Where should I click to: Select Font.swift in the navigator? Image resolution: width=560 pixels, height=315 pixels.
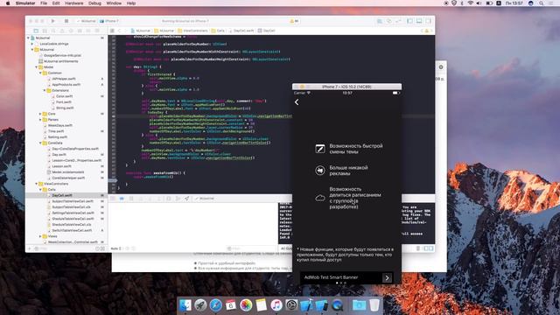[x=64, y=102]
